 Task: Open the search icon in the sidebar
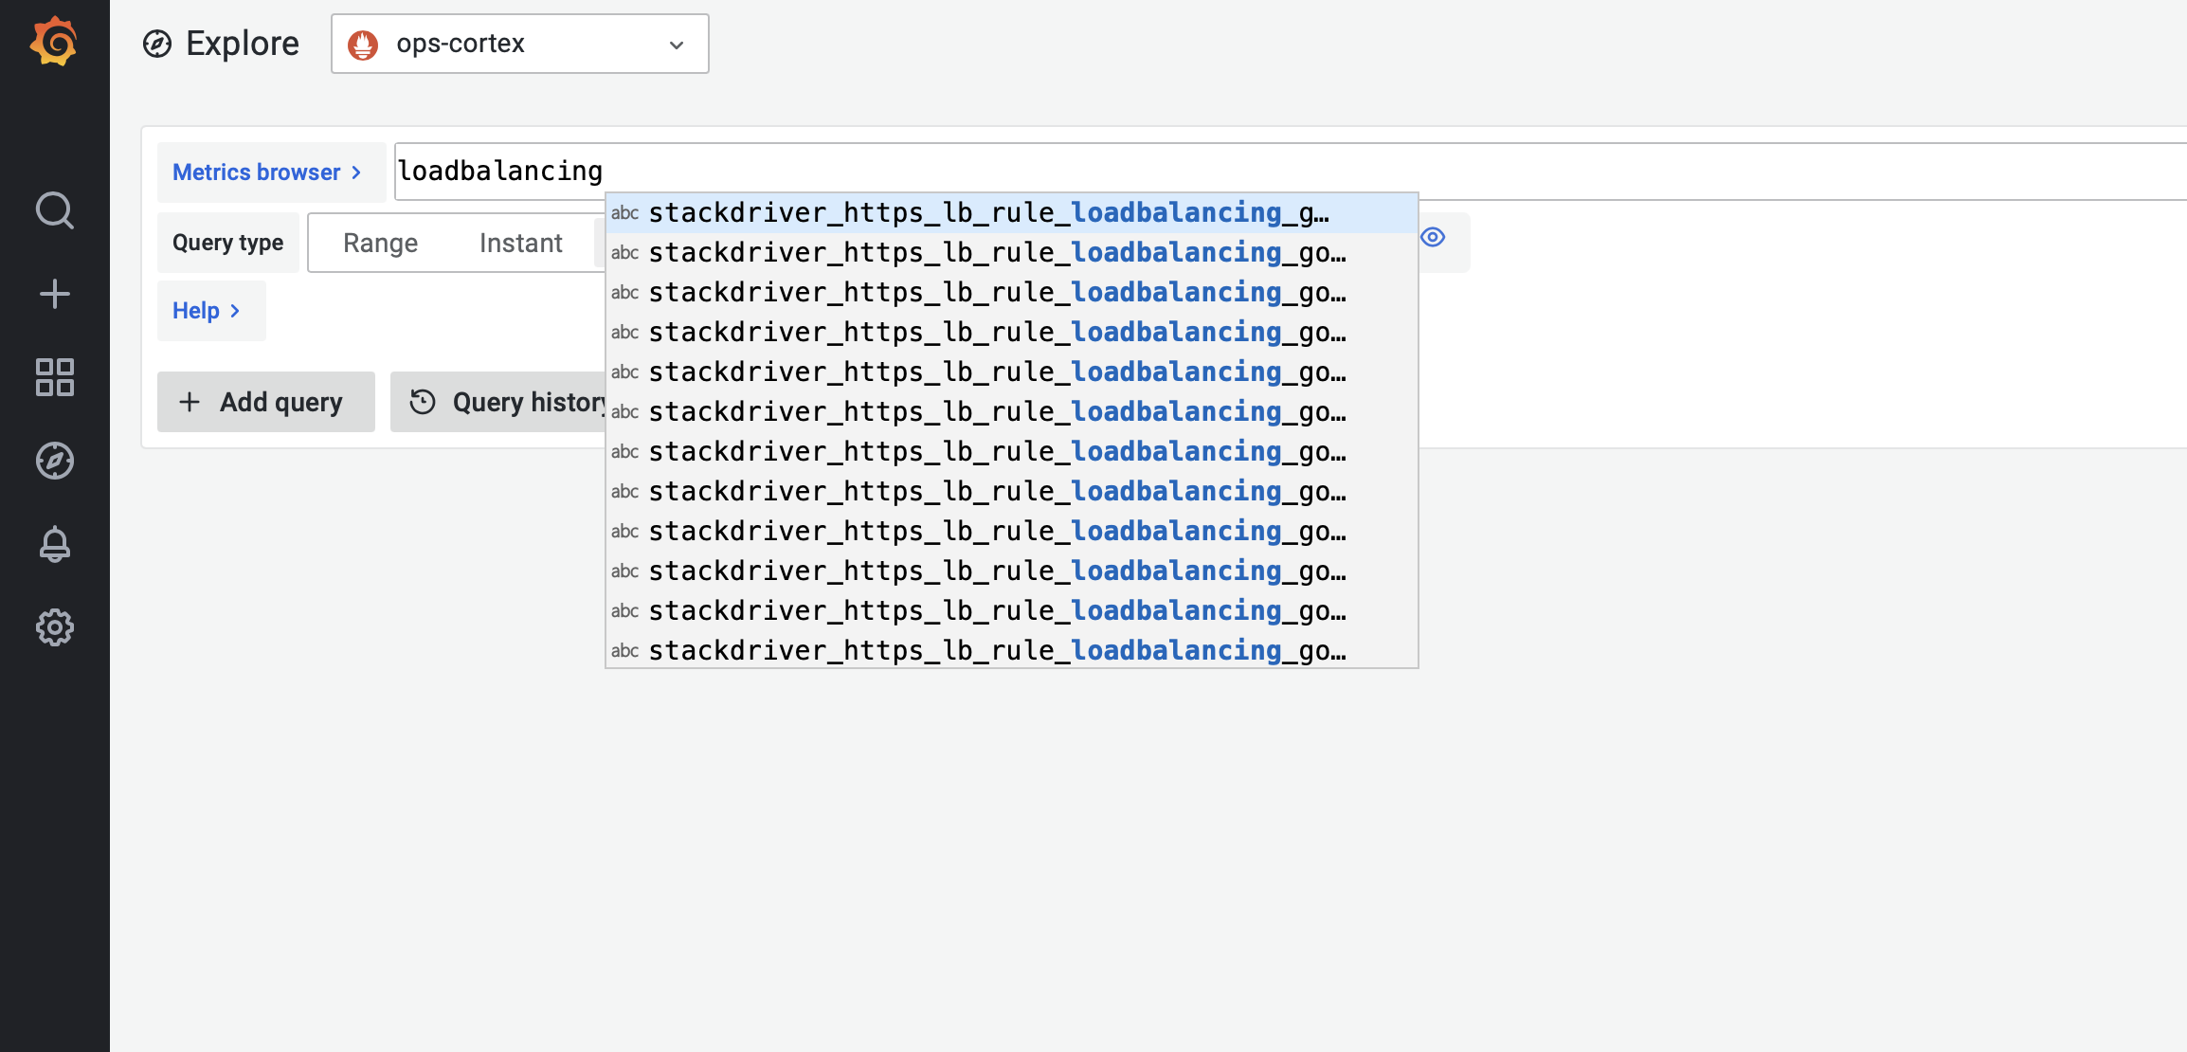tap(55, 210)
